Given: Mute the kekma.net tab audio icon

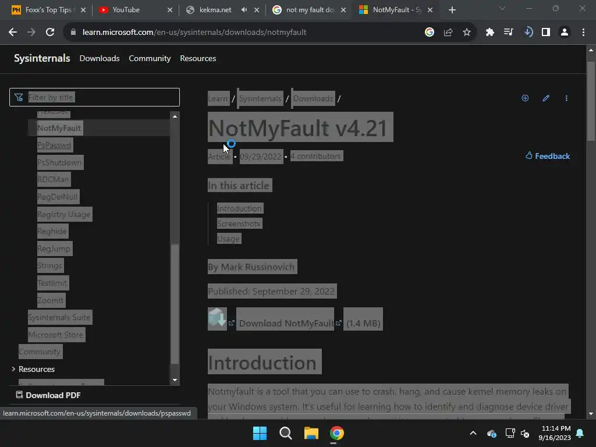Looking at the screenshot, I should click(244, 10).
